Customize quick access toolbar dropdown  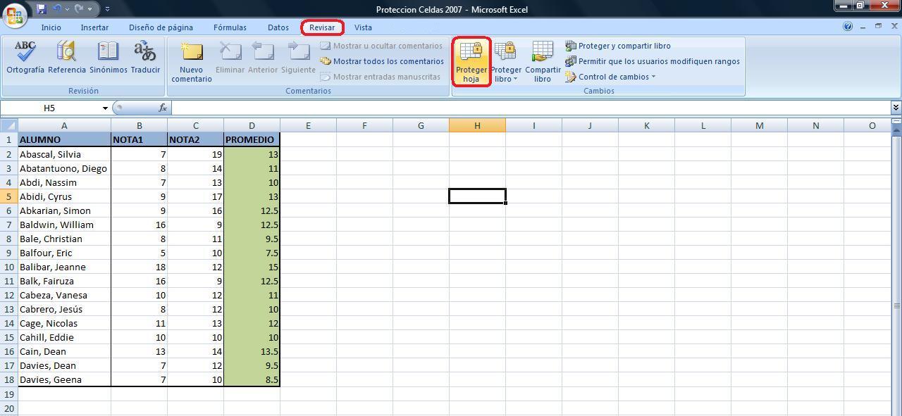[x=107, y=9]
